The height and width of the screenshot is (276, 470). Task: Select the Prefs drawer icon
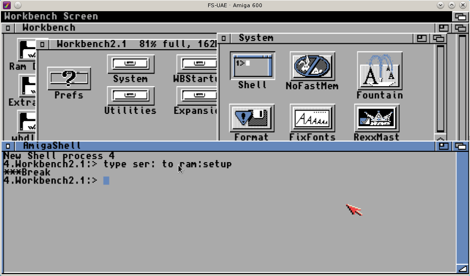pos(69,78)
